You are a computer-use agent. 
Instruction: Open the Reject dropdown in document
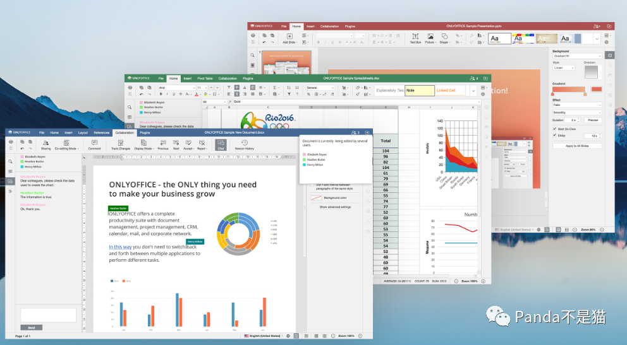click(202, 144)
